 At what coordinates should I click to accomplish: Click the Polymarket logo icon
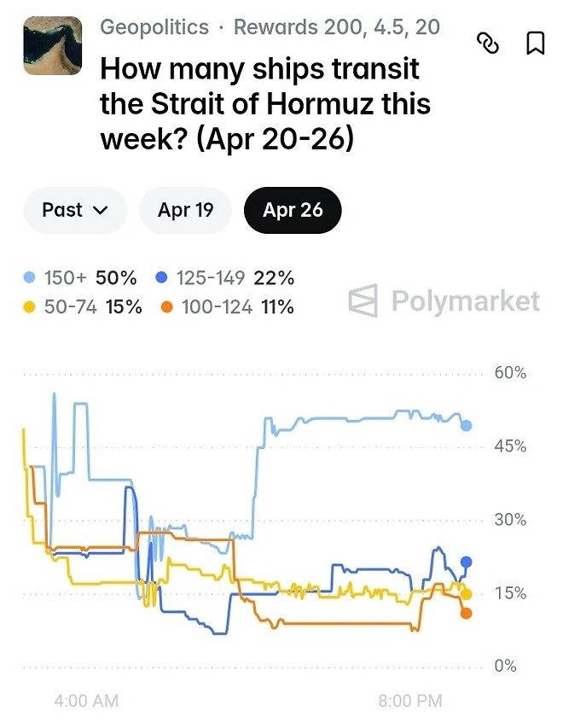(x=363, y=301)
